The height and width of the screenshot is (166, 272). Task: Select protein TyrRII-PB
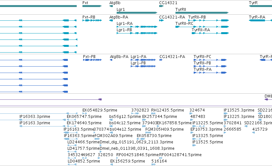(x=210, y=66)
